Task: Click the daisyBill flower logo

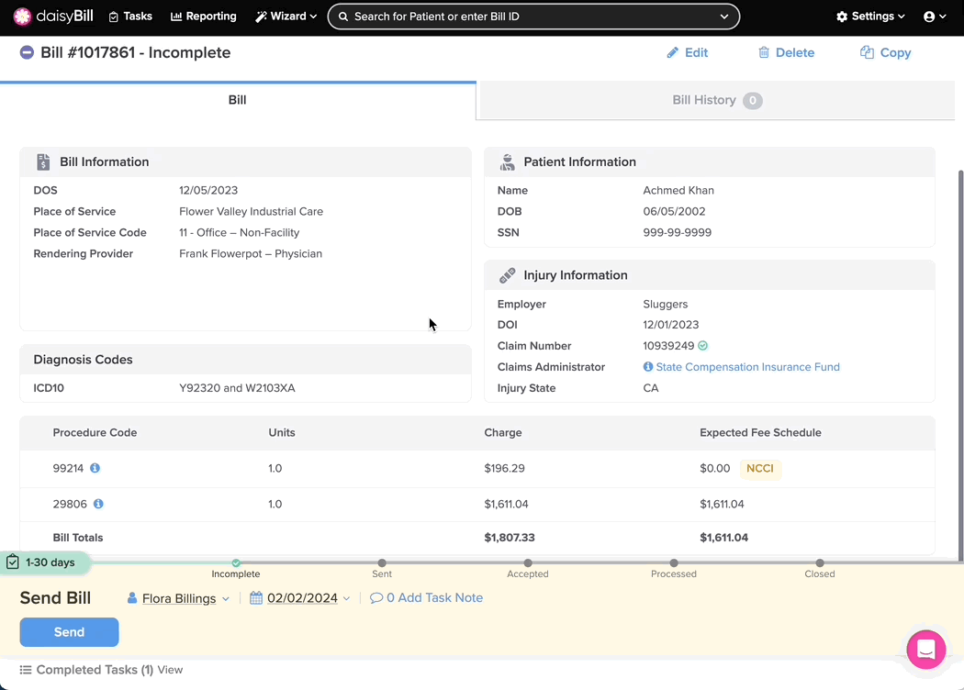Action: coord(22,17)
